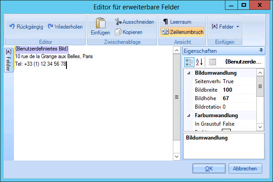Copy selection with Kopieren

point(129,32)
